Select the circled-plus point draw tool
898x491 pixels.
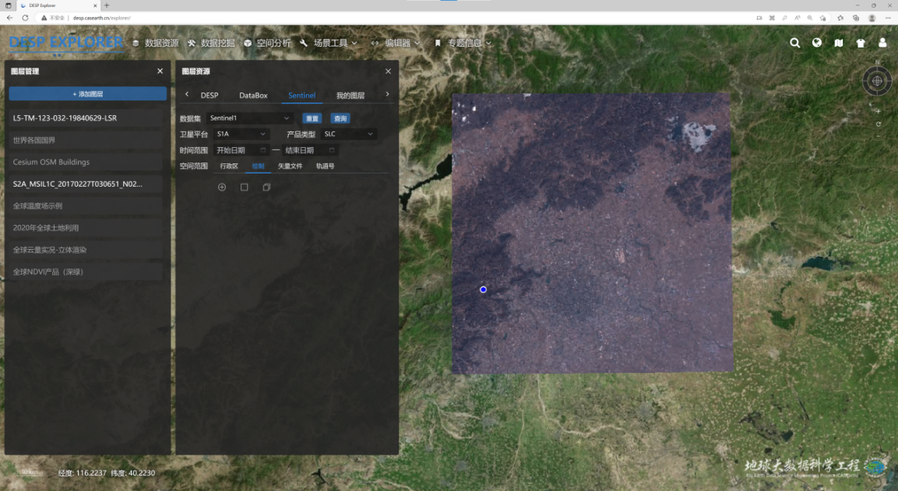pos(222,188)
